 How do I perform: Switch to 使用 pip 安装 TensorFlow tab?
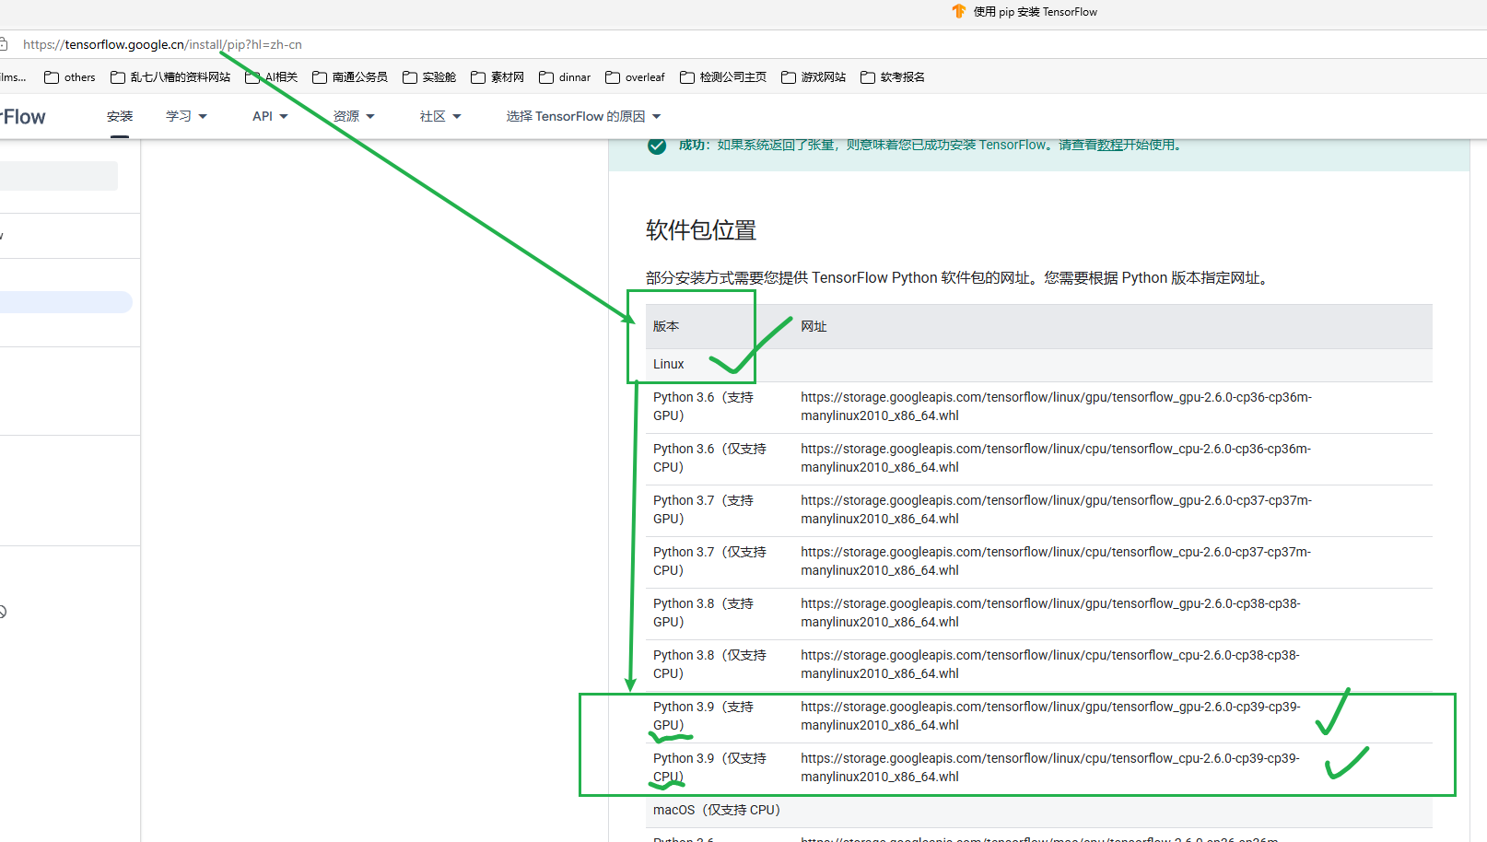pyautogui.click(x=1025, y=12)
